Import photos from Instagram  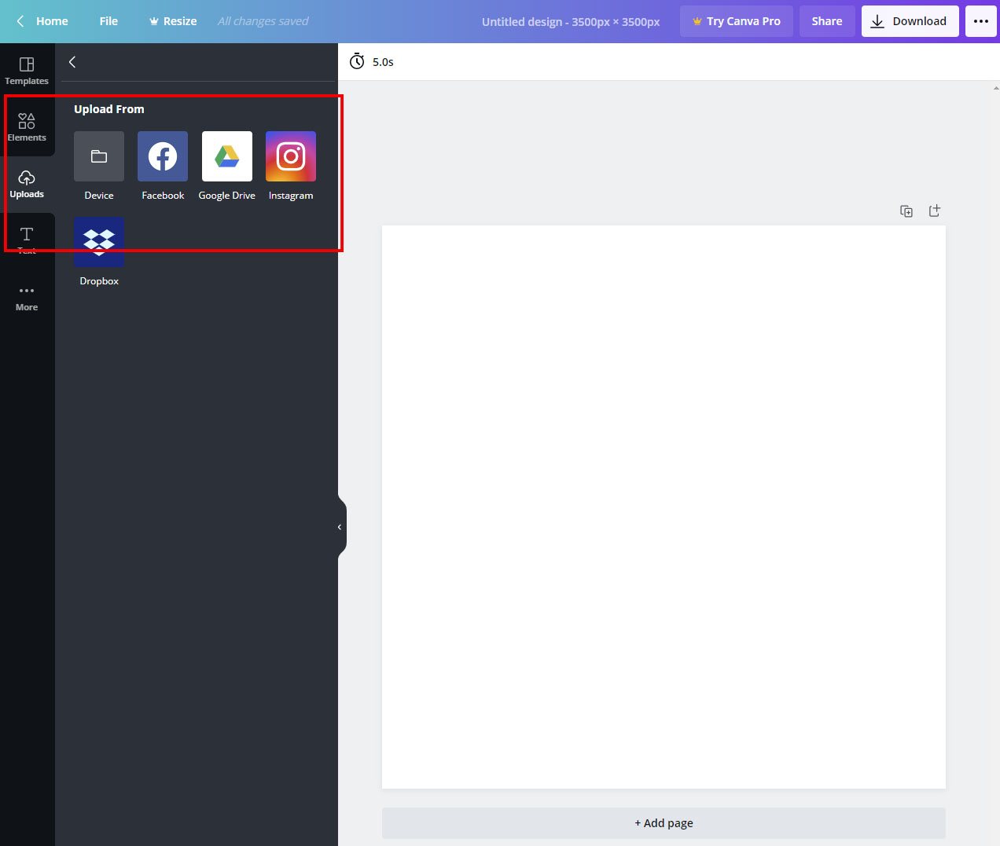point(291,156)
